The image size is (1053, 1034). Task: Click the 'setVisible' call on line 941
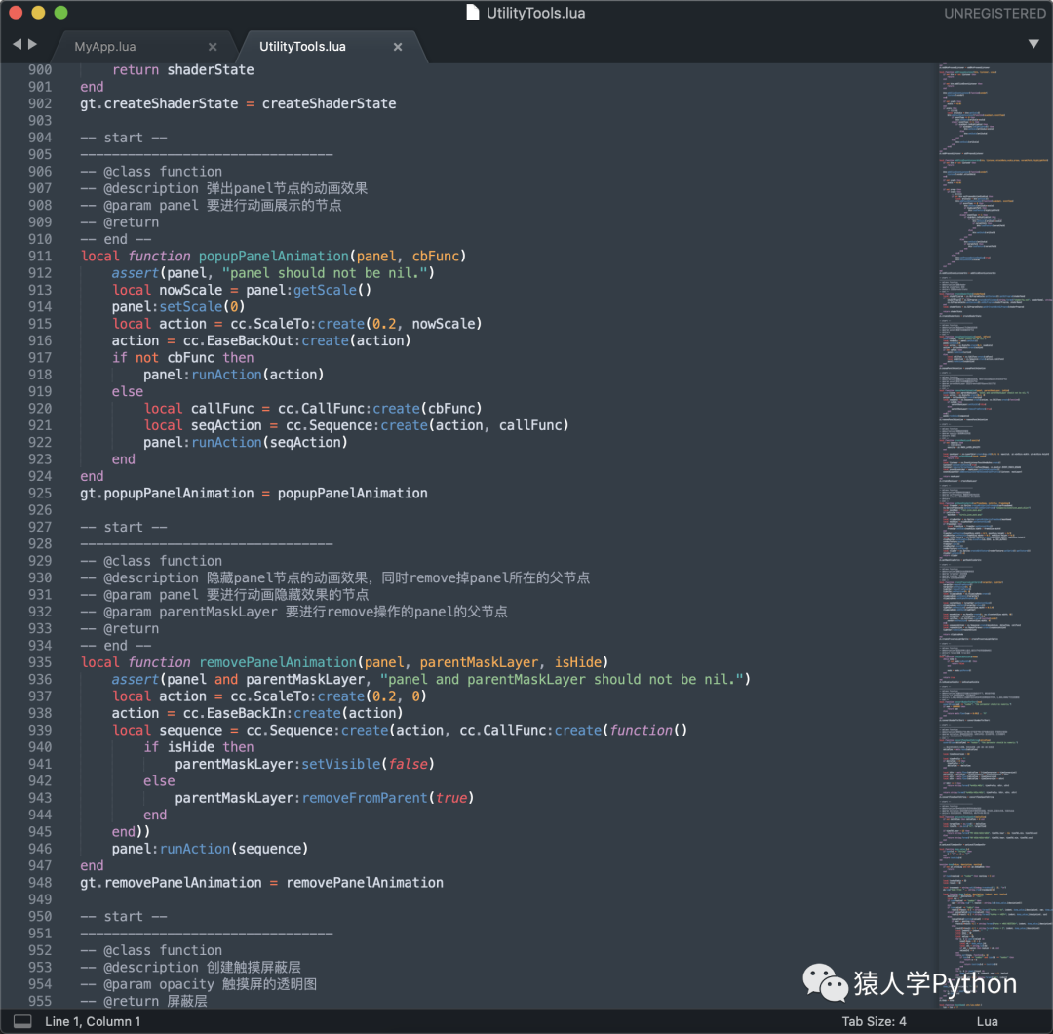(x=340, y=764)
